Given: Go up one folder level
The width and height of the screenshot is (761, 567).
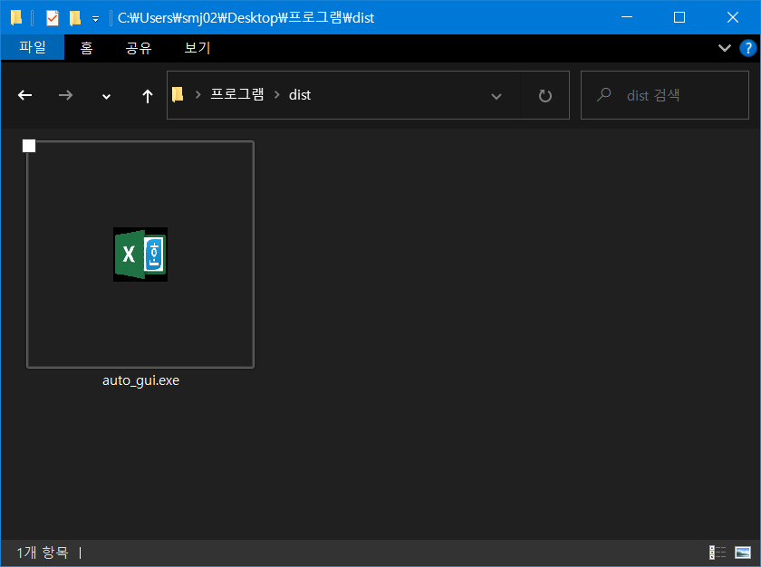Looking at the screenshot, I should (147, 96).
